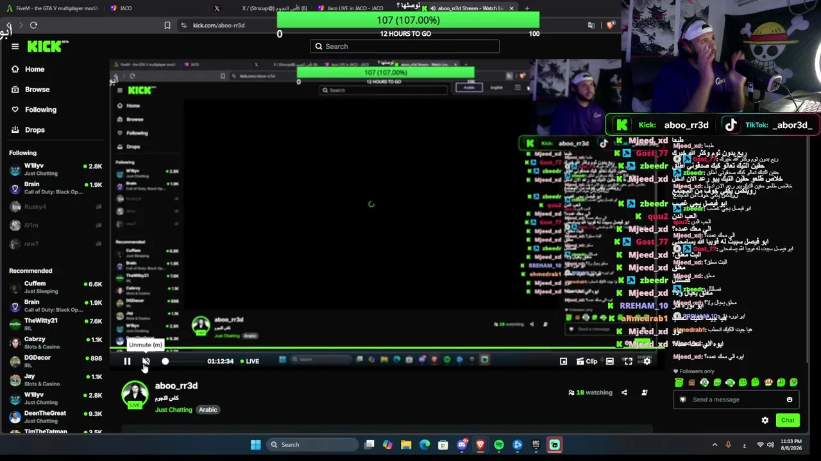Open Copilot from the taskbar

point(387,445)
